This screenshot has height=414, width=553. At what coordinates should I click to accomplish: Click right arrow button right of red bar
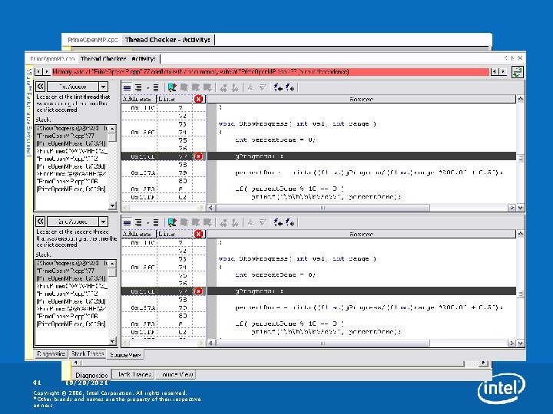[503, 72]
